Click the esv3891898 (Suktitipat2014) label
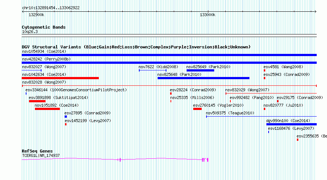 [x=58, y=98]
